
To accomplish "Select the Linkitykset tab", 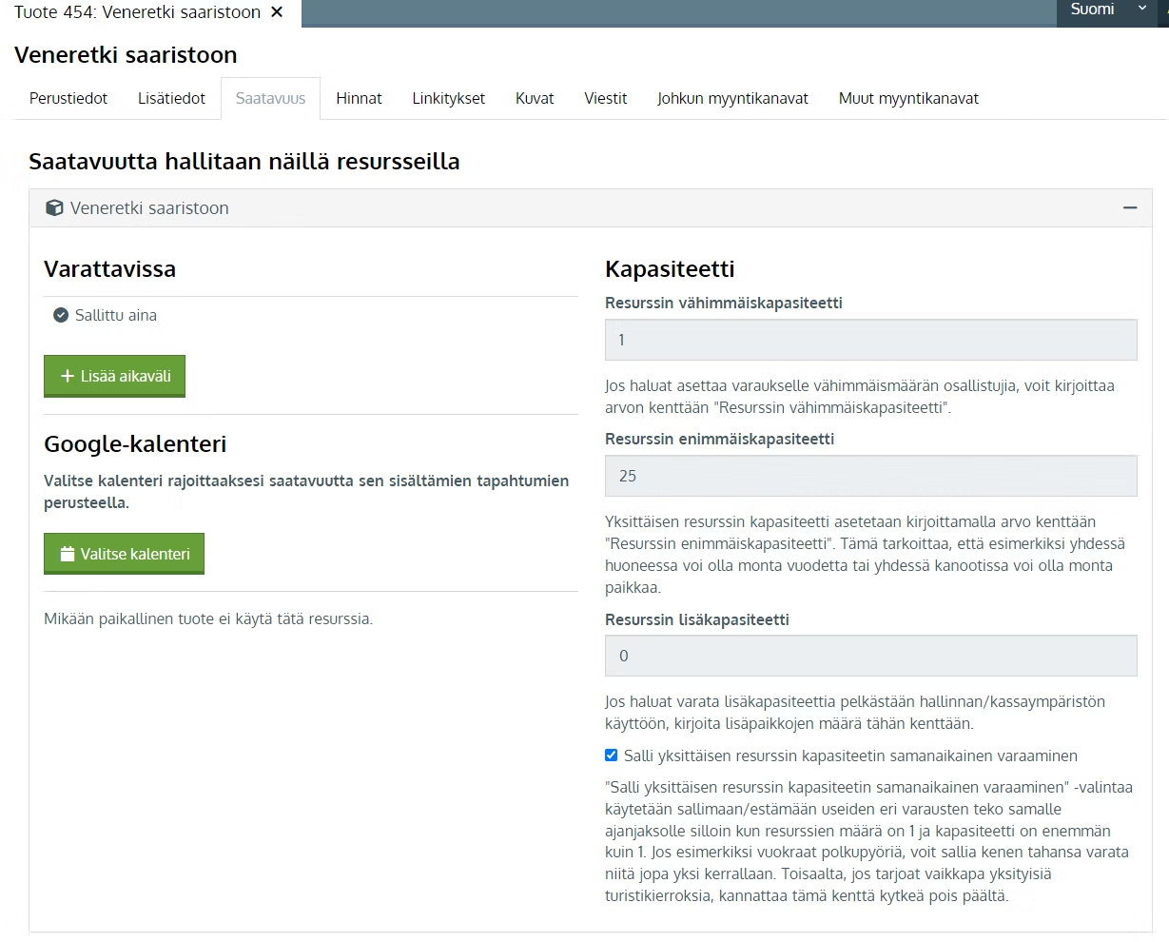I will pos(448,98).
